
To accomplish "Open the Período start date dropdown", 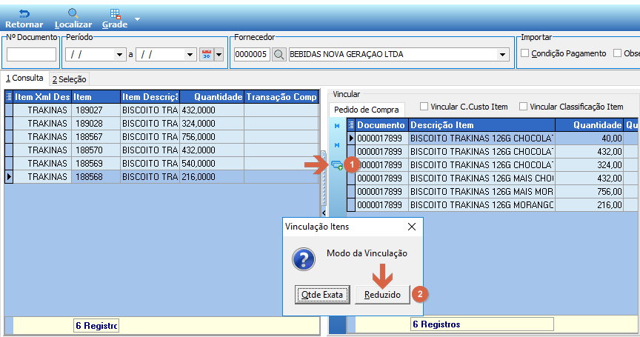I will coord(119,54).
